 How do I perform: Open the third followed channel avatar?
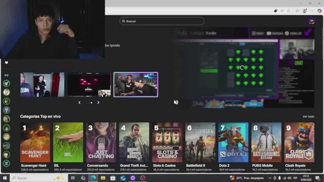click(x=7, y=101)
